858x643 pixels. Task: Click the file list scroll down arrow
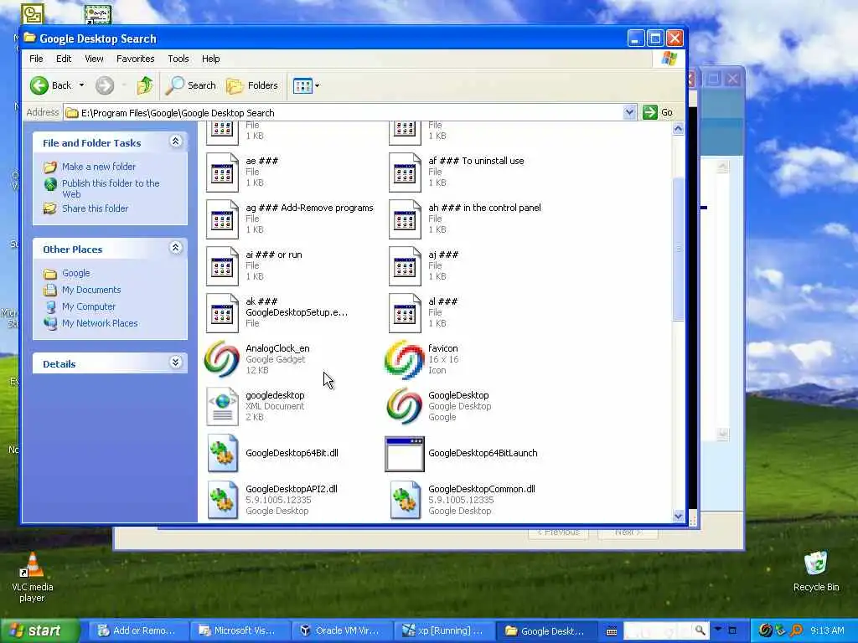pos(678,516)
